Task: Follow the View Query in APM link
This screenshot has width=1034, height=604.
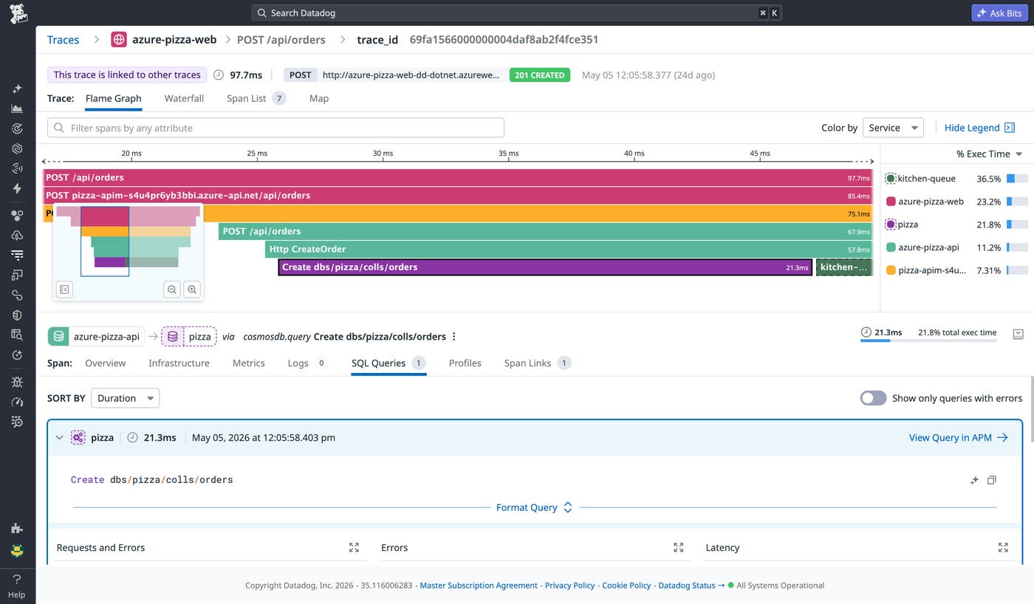Action: tap(959, 438)
